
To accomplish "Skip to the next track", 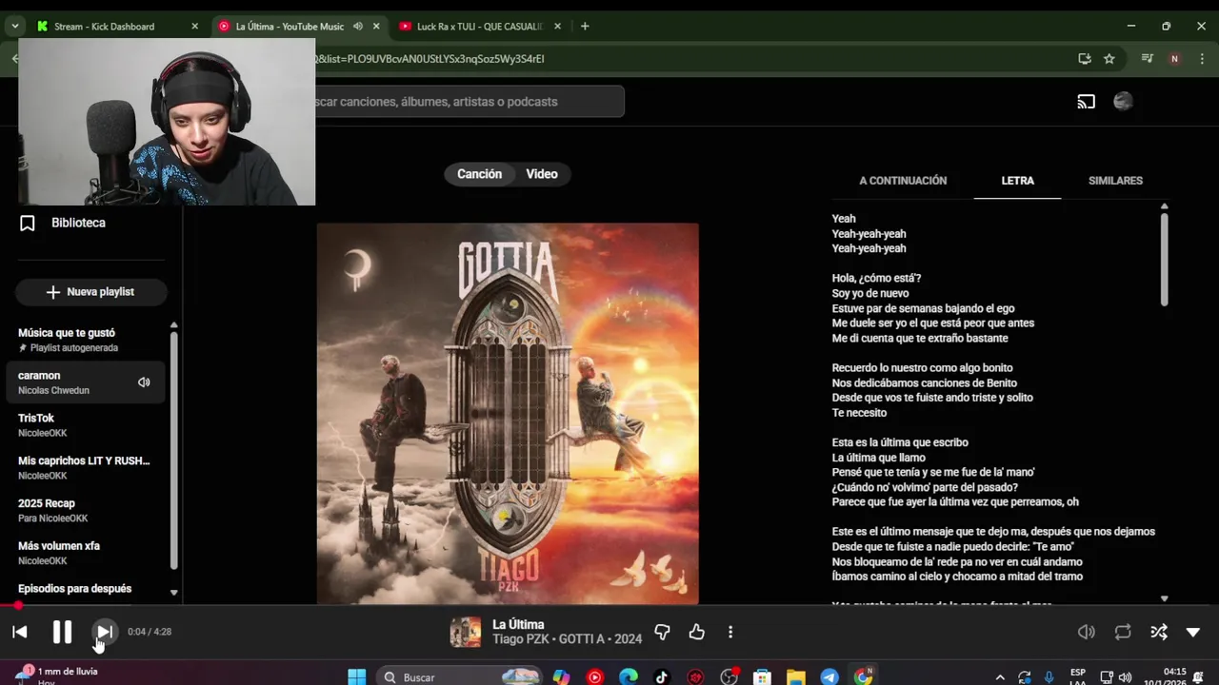I will (105, 632).
